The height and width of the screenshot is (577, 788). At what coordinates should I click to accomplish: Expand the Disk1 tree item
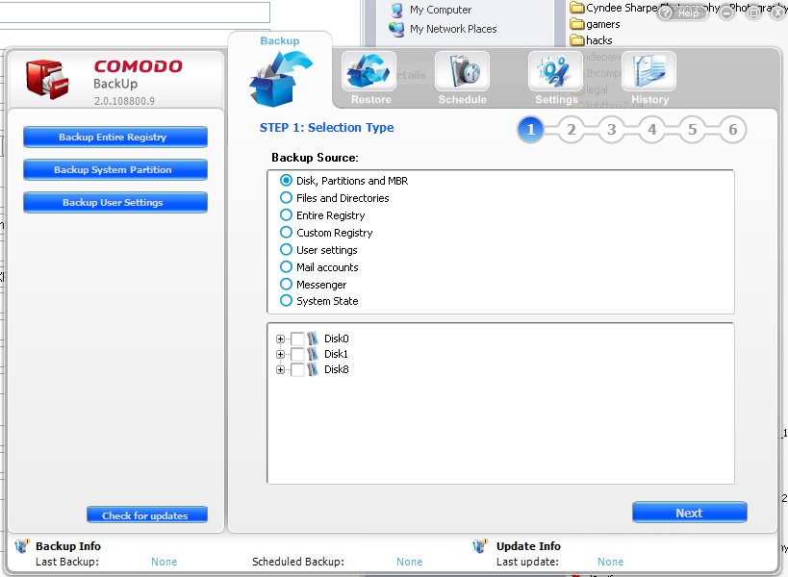click(x=279, y=354)
